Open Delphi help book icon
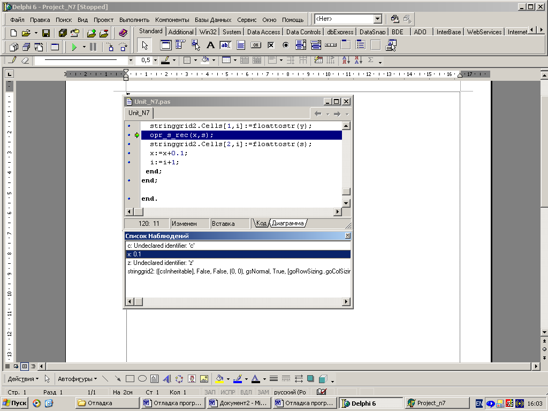This screenshot has height=411, width=548. pos(123,33)
